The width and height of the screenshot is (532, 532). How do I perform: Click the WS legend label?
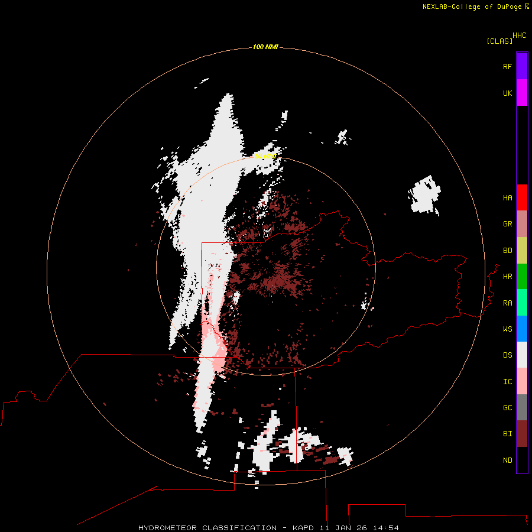[x=507, y=329]
